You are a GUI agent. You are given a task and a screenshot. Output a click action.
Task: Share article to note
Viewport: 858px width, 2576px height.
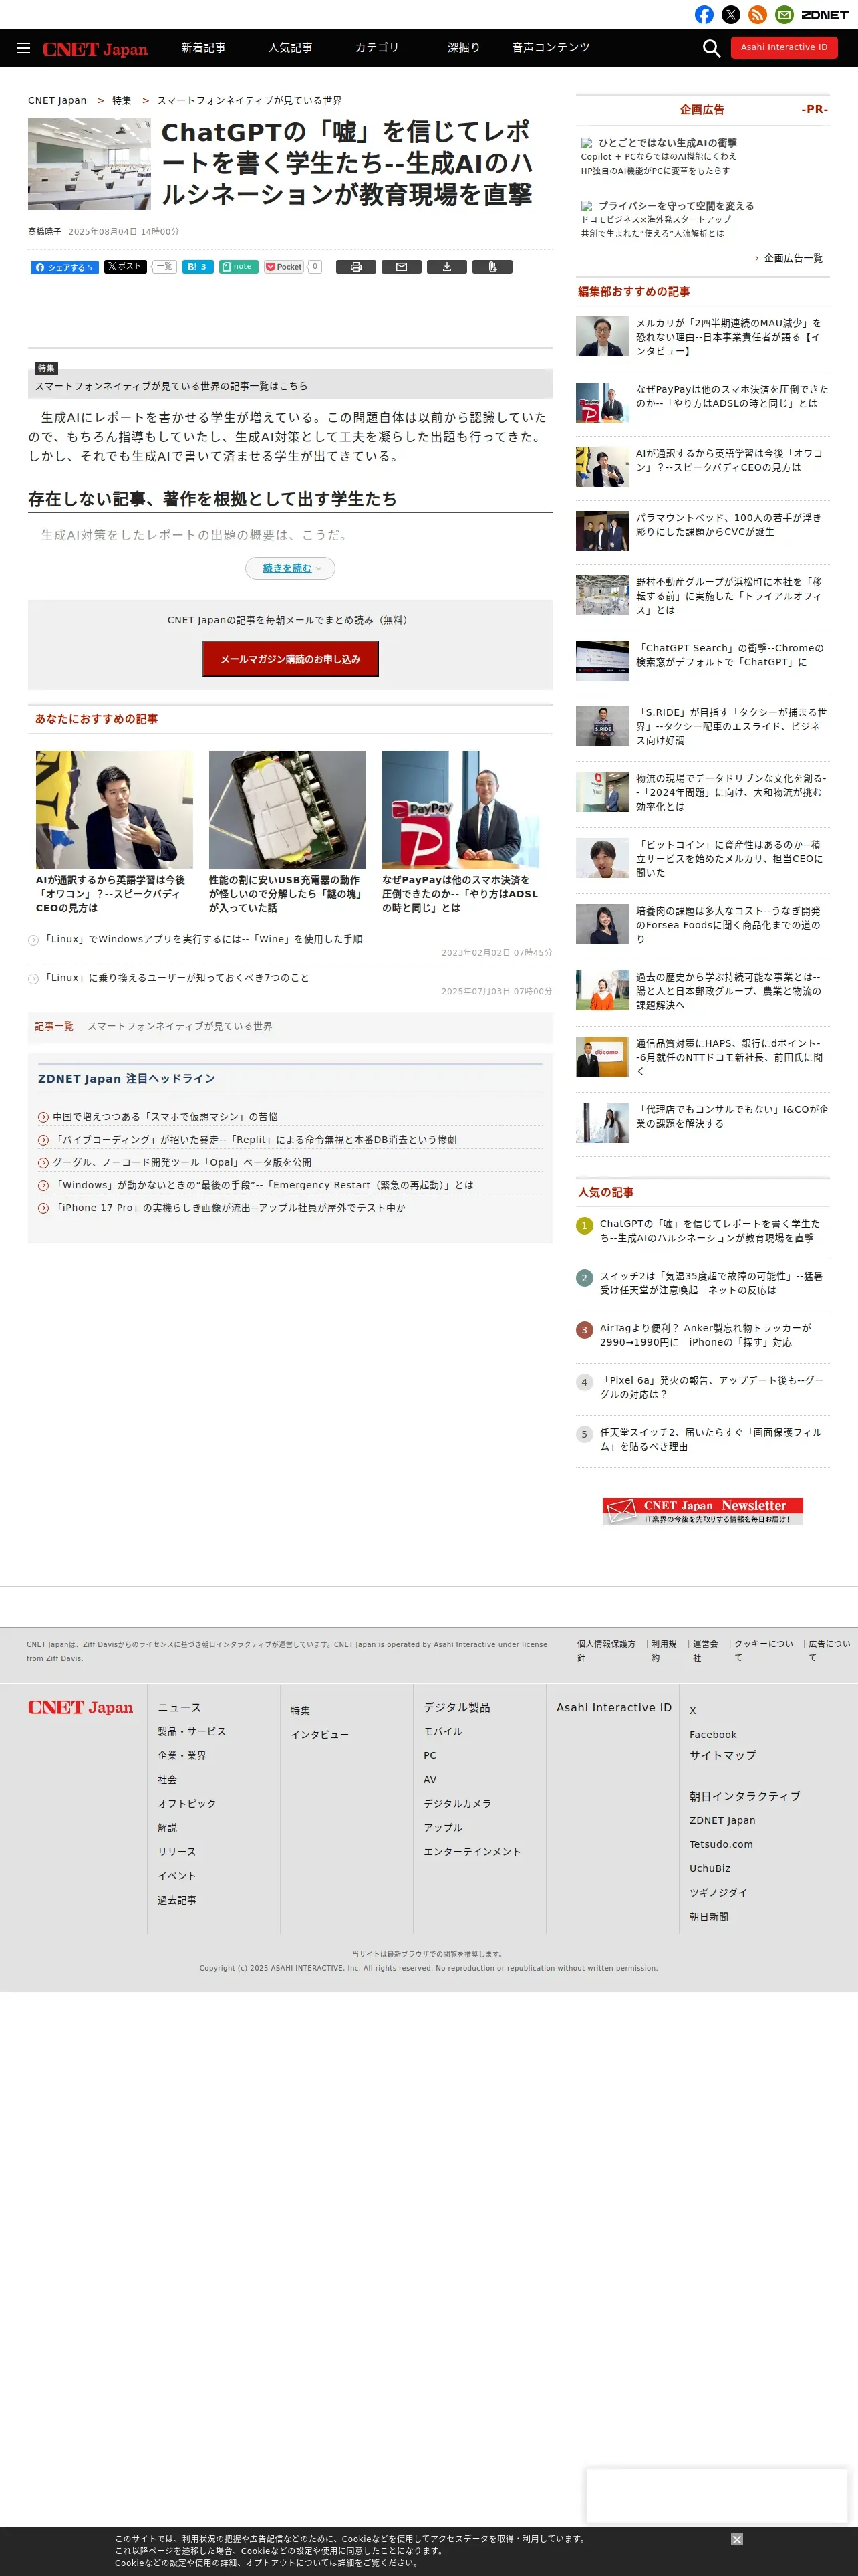pyautogui.click(x=239, y=267)
